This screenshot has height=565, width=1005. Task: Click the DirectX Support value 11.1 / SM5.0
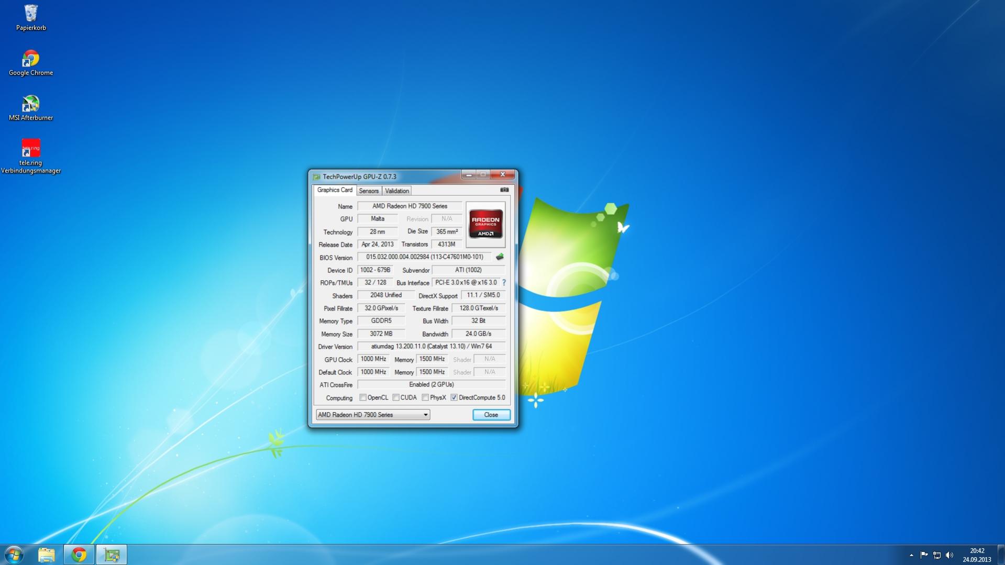[483, 295]
